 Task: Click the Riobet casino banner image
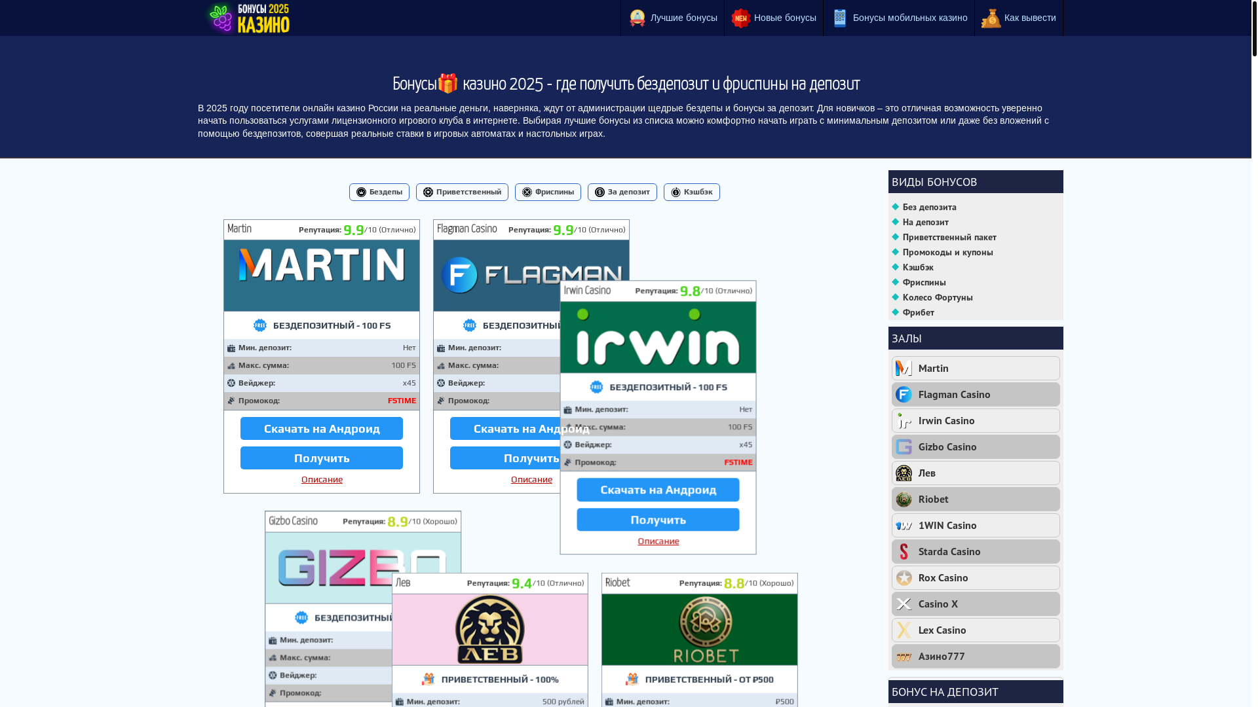coord(700,630)
